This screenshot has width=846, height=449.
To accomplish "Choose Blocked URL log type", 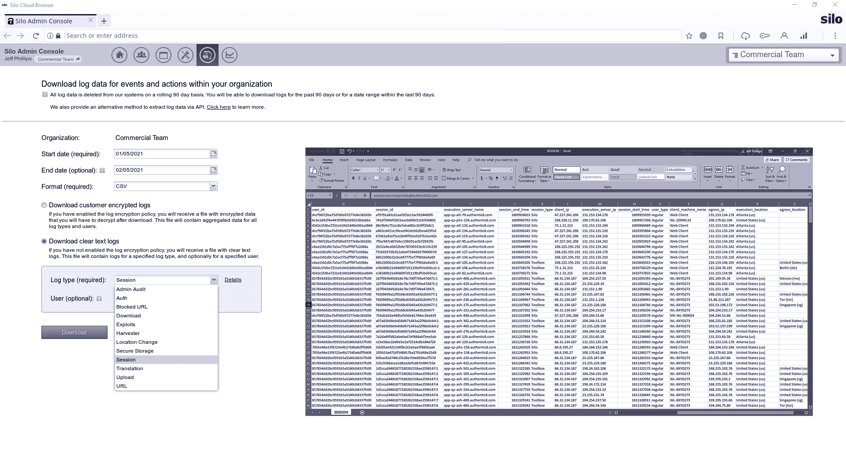I will pos(166,307).
